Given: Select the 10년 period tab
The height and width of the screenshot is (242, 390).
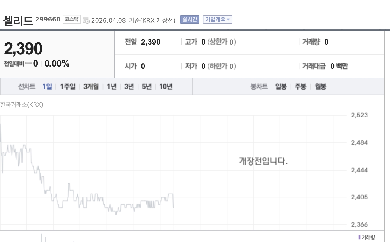Looking at the screenshot, I should point(166,86).
